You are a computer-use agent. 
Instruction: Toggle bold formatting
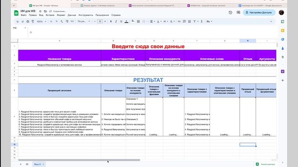(111, 22)
